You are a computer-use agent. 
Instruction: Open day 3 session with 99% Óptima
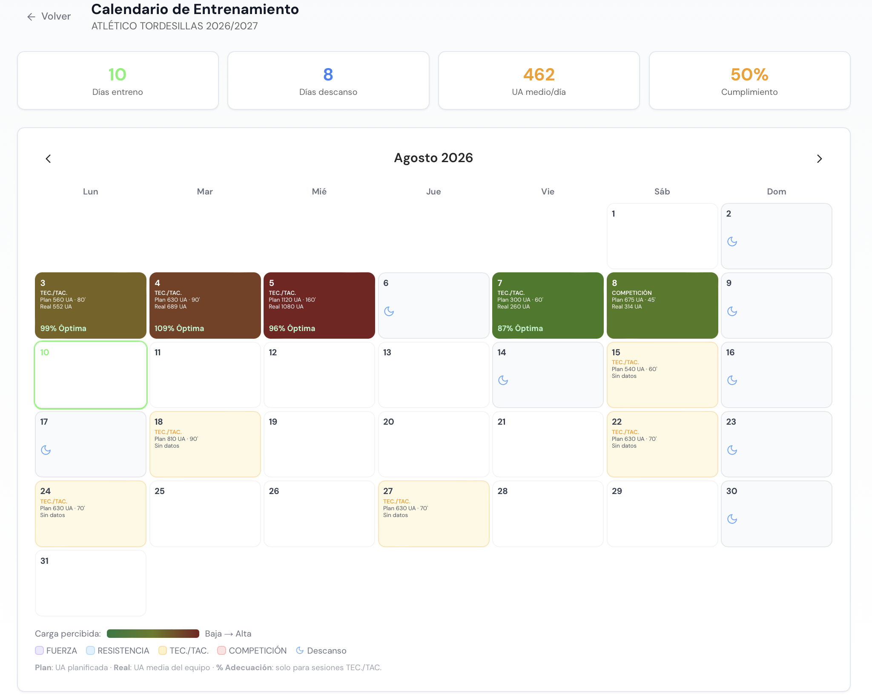tap(91, 306)
